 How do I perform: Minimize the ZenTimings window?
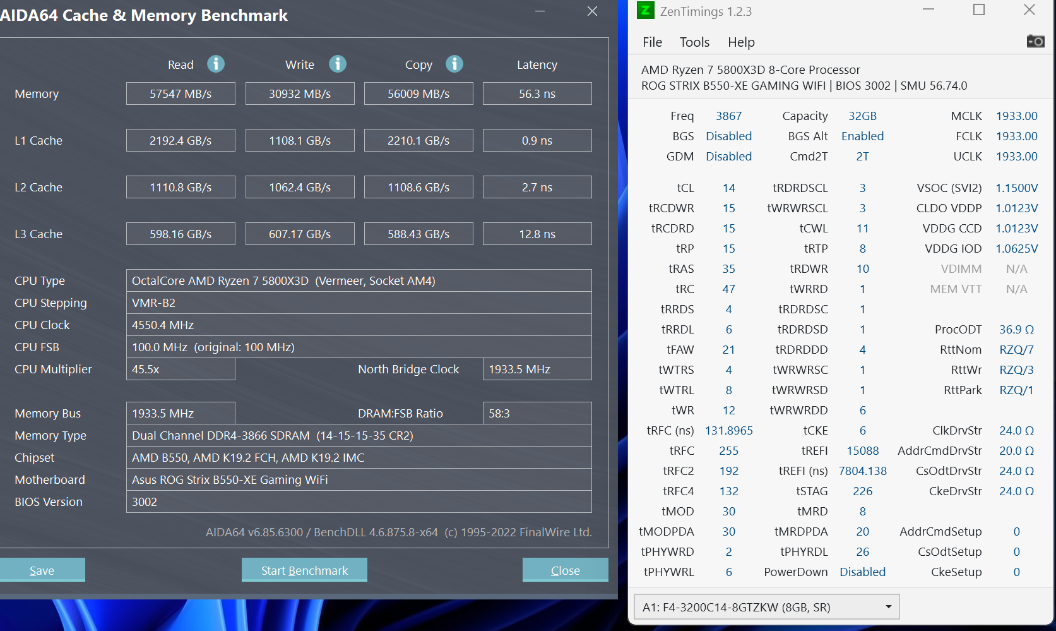pos(928,9)
